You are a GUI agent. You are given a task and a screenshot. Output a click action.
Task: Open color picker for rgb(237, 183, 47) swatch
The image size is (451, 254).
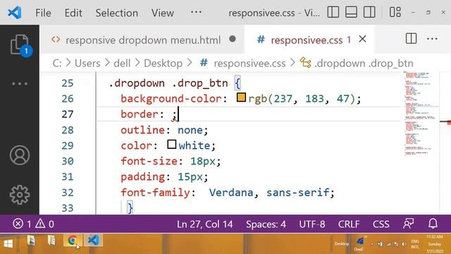tap(241, 97)
